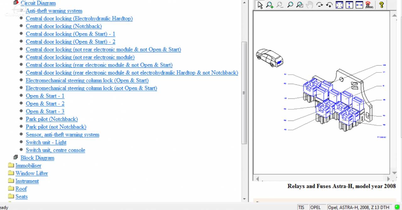
Task: Open Park pilot (Notchback) diagram
Action: tap(52, 119)
